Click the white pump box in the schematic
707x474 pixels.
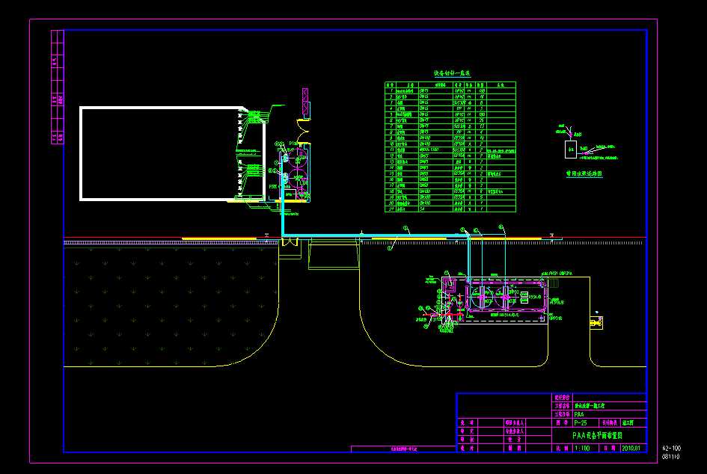coord(570,150)
